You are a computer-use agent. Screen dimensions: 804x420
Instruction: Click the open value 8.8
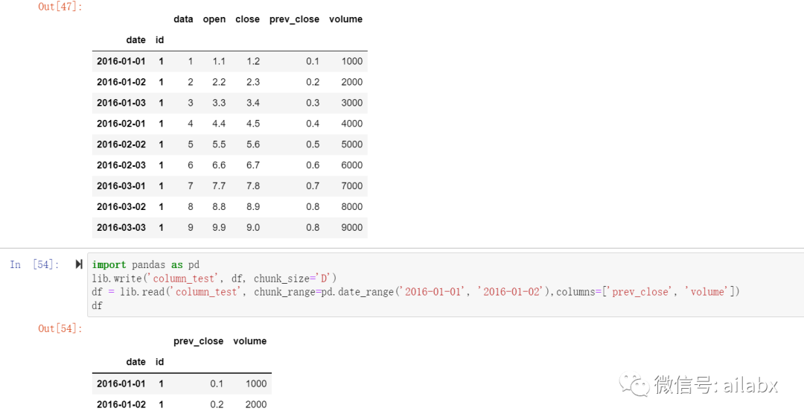pos(219,207)
